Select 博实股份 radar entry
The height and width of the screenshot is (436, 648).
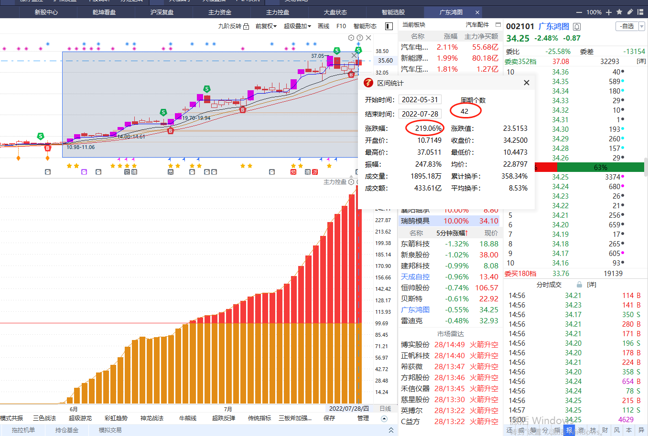point(415,345)
